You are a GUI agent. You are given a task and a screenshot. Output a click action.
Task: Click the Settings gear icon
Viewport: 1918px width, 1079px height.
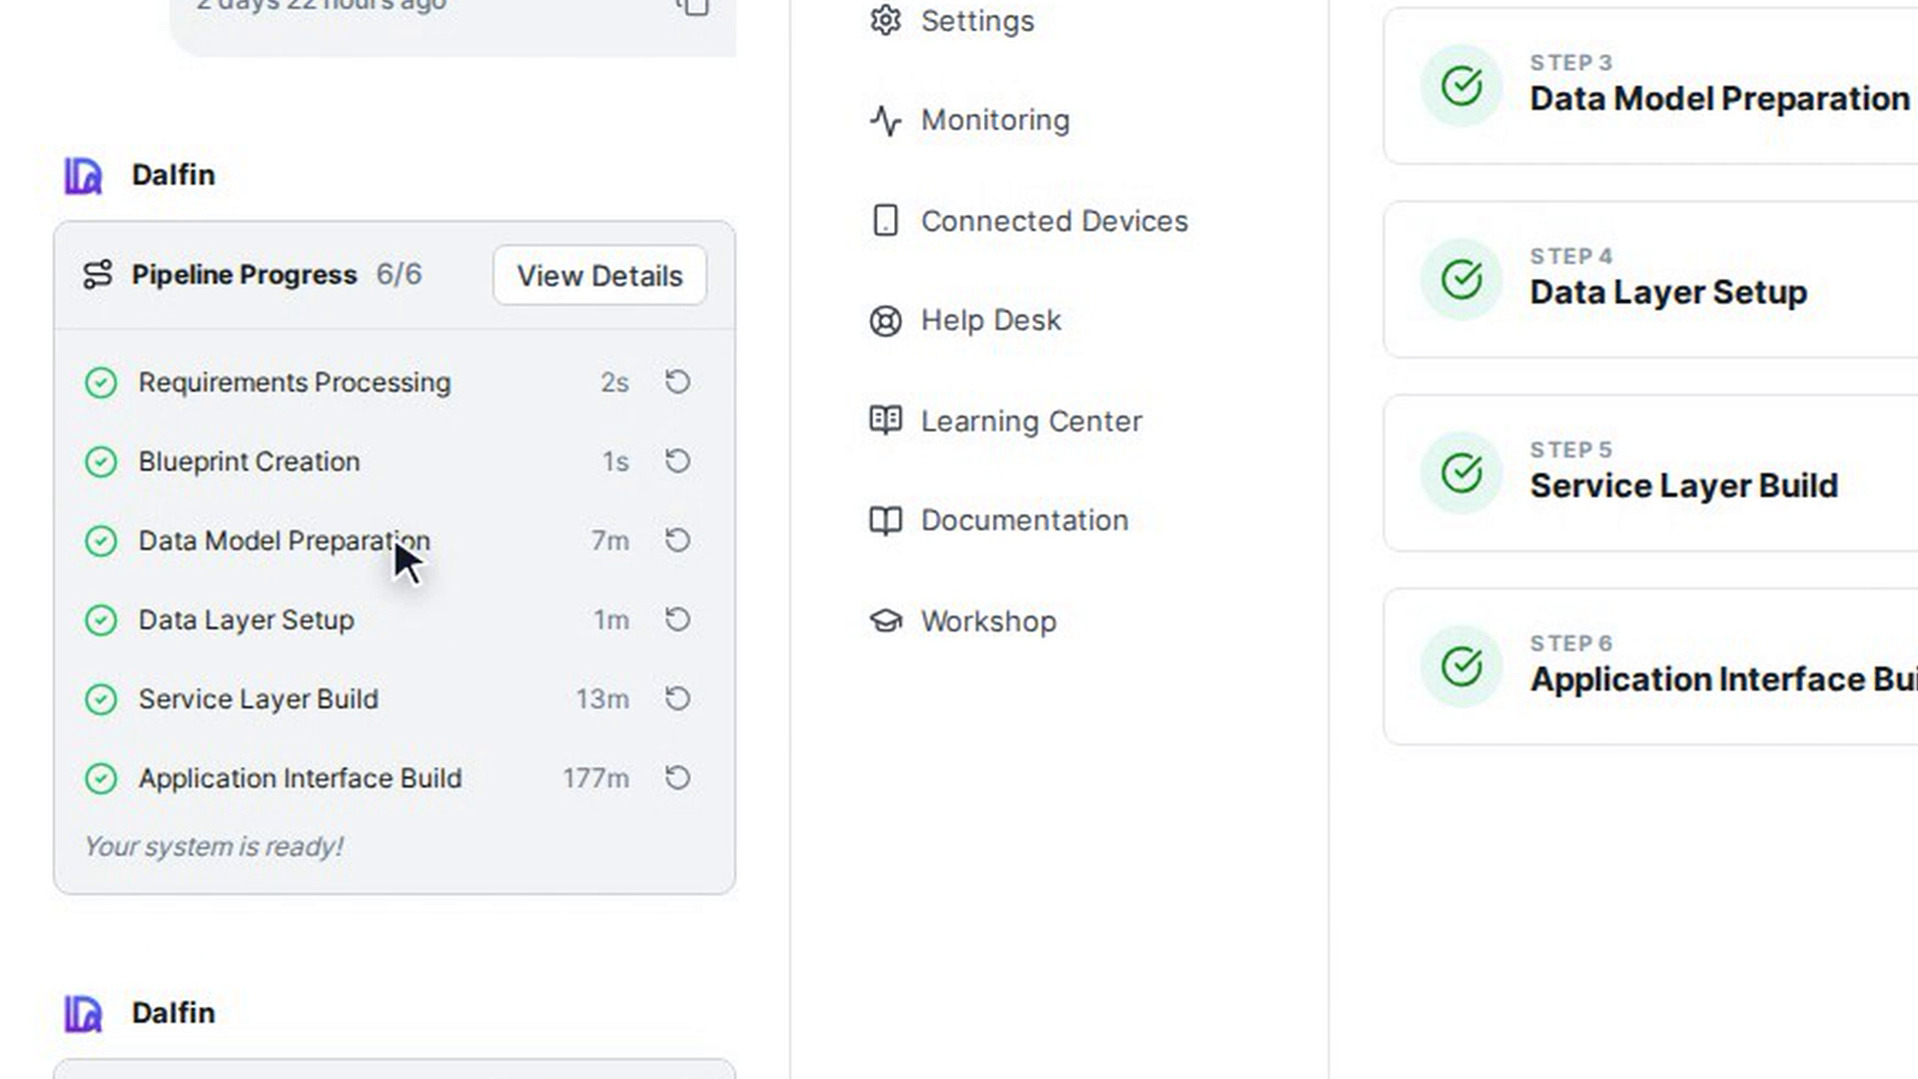[885, 20]
